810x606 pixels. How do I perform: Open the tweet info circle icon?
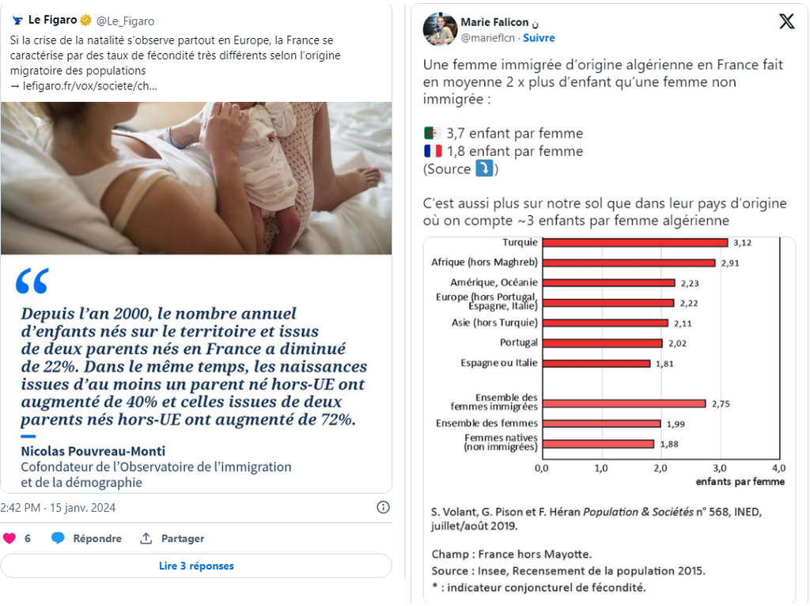[383, 507]
